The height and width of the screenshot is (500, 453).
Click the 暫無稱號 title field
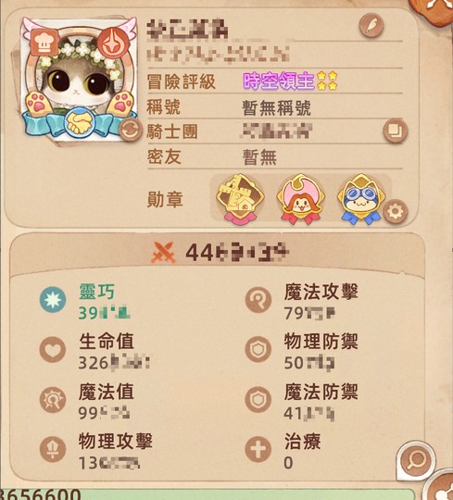point(276,107)
